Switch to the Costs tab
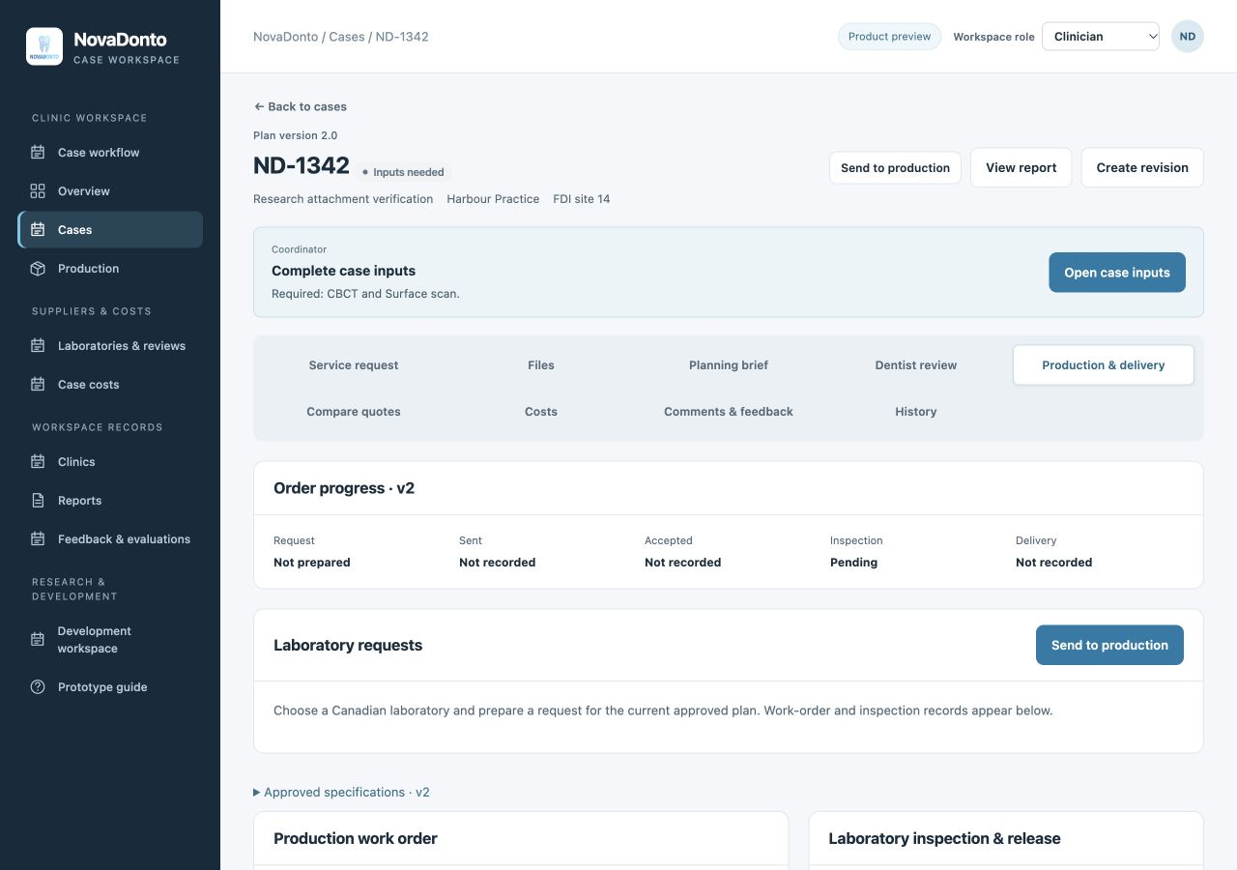Viewport: 1237px width, 870px height. tap(541, 412)
